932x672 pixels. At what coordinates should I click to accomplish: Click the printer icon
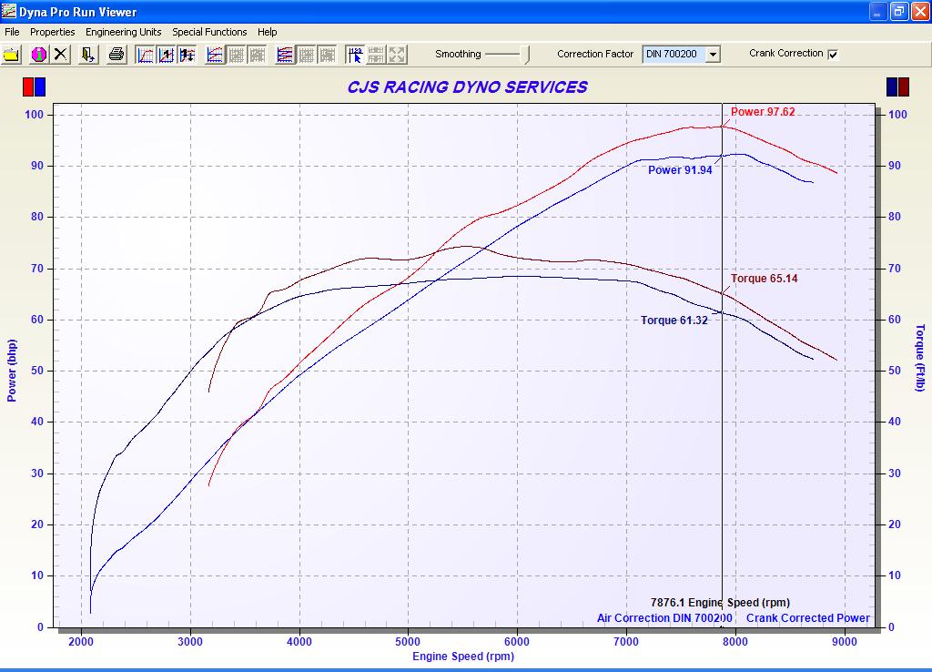click(116, 55)
